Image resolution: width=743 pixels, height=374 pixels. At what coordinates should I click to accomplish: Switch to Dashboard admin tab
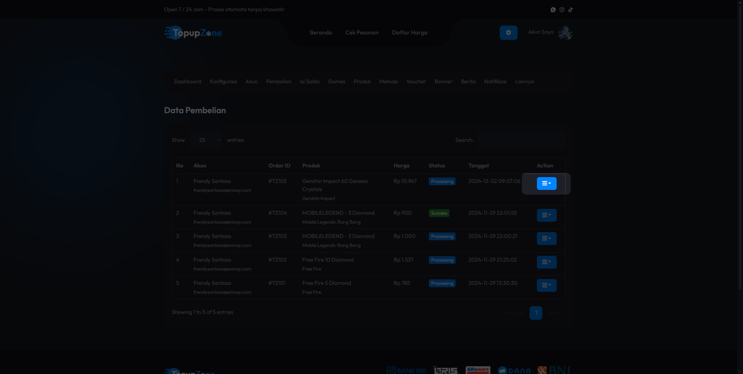pos(187,81)
